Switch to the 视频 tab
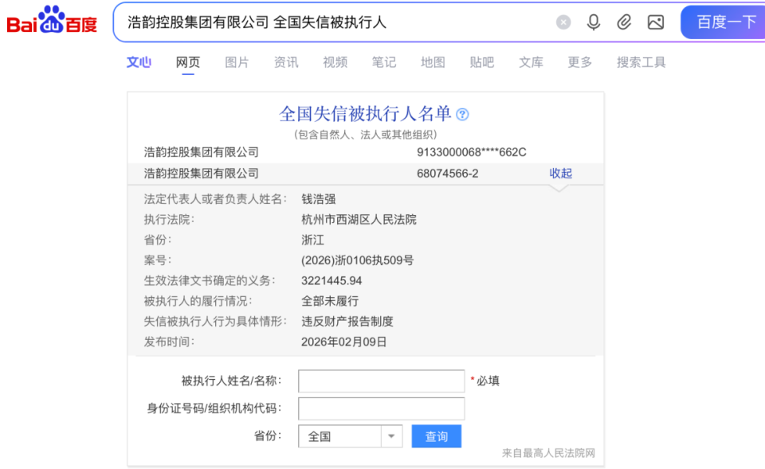765x469 pixels. tap(335, 62)
